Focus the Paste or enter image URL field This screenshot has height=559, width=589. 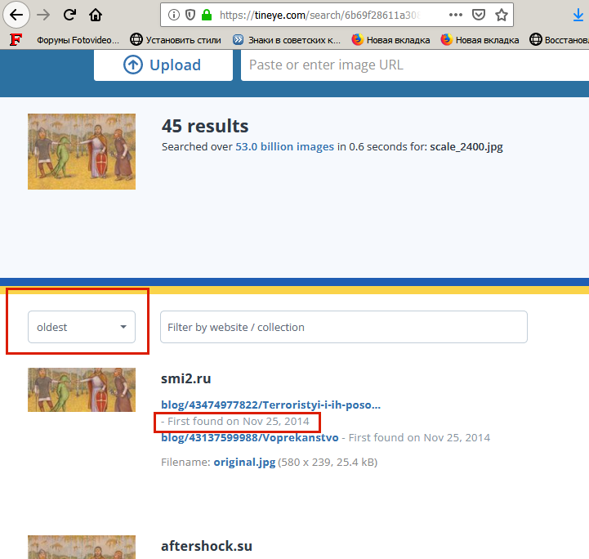point(415,65)
